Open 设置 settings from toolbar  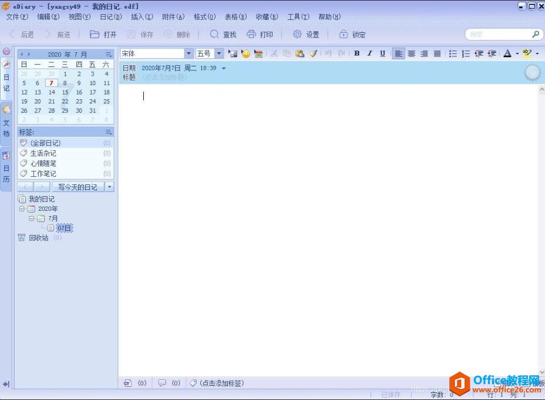tap(306, 35)
